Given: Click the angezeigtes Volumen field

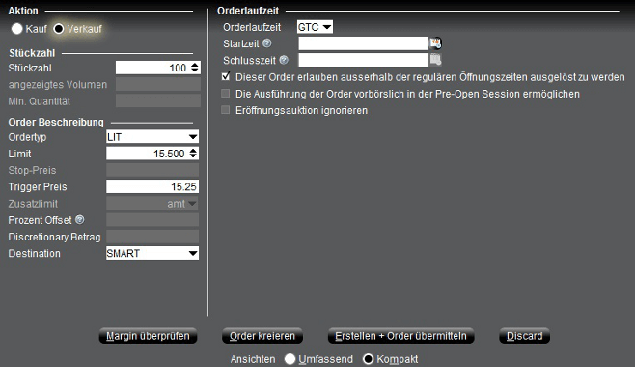Looking at the screenshot, I should [x=158, y=84].
